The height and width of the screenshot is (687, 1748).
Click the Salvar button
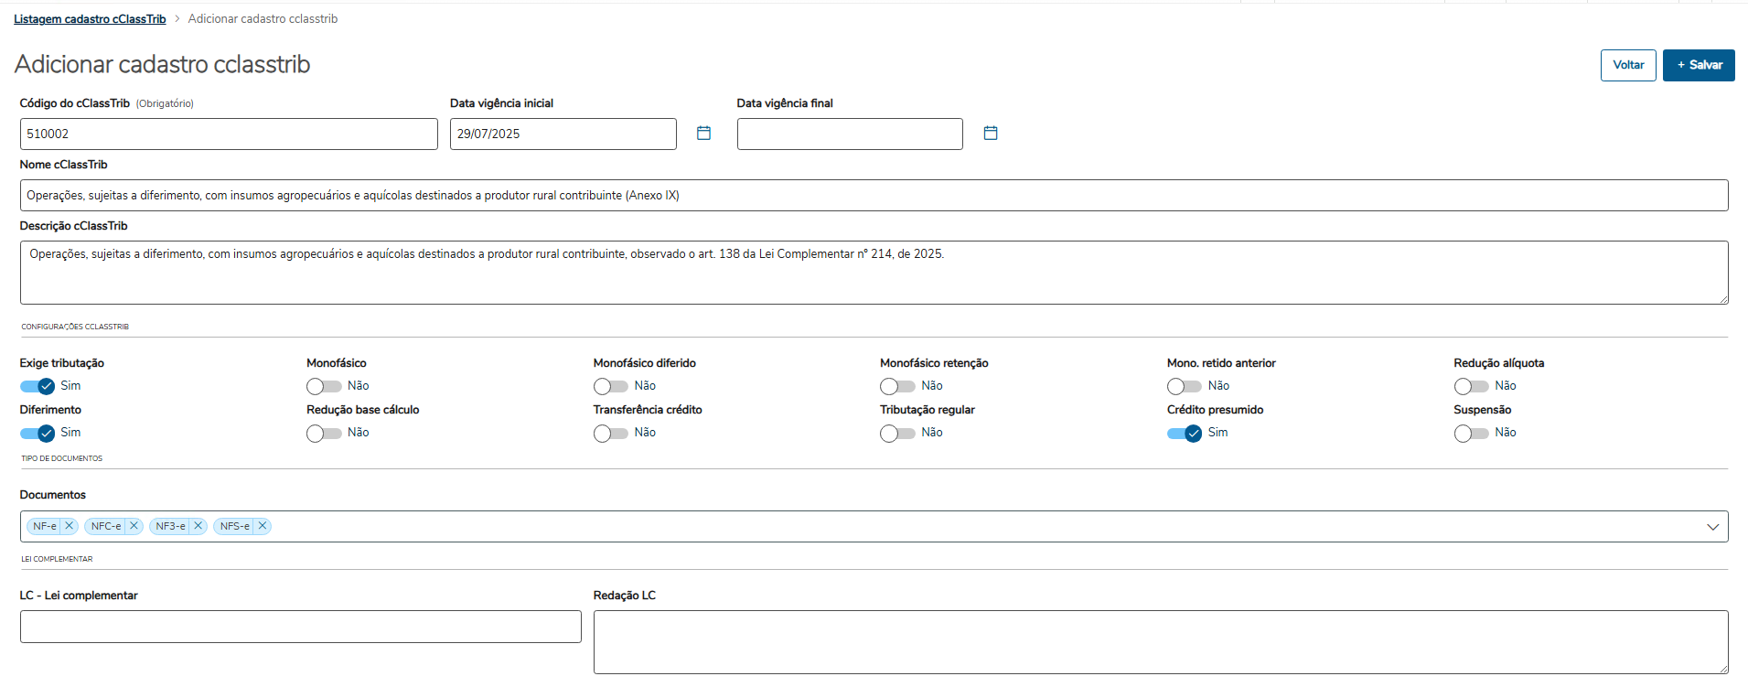(x=1699, y=65)
